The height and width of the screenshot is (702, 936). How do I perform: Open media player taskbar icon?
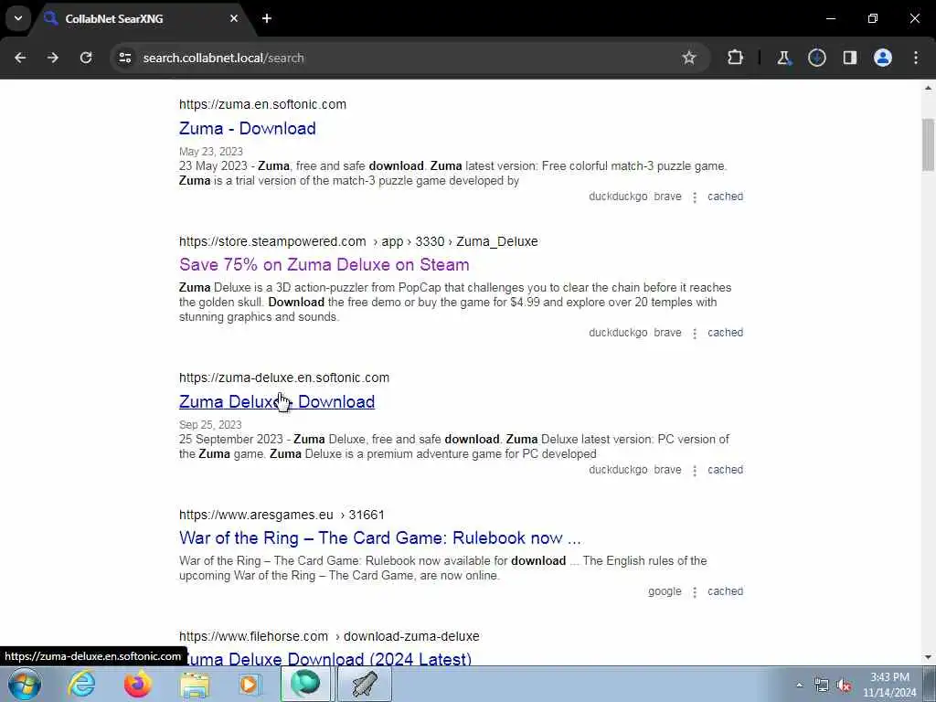[250, 684]
